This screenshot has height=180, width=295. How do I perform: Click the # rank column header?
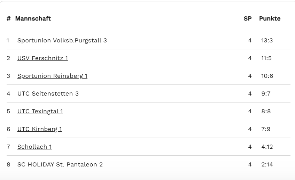coord(8,18)
